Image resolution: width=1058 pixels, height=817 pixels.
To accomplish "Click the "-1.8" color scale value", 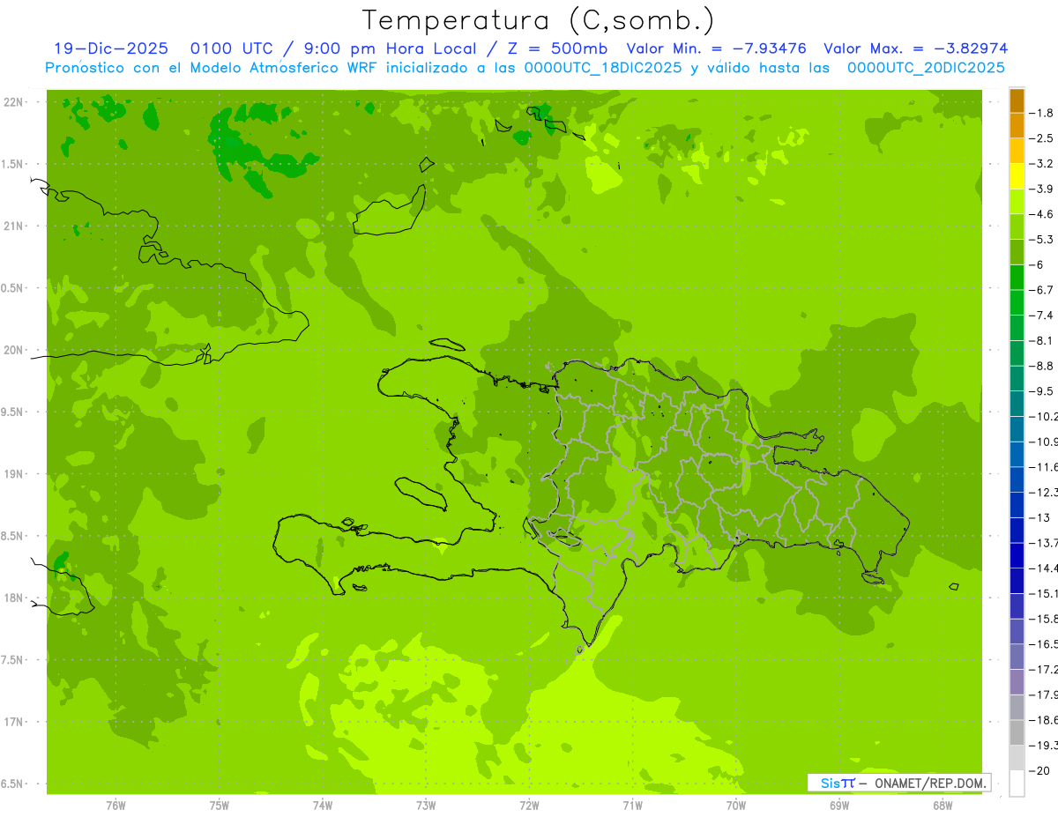I will point(1041,113).
